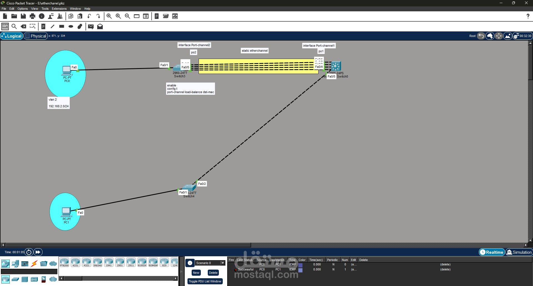533x286 pixels.
Task: Choose the Draw Rectangle tool
Action: [62, 26]
